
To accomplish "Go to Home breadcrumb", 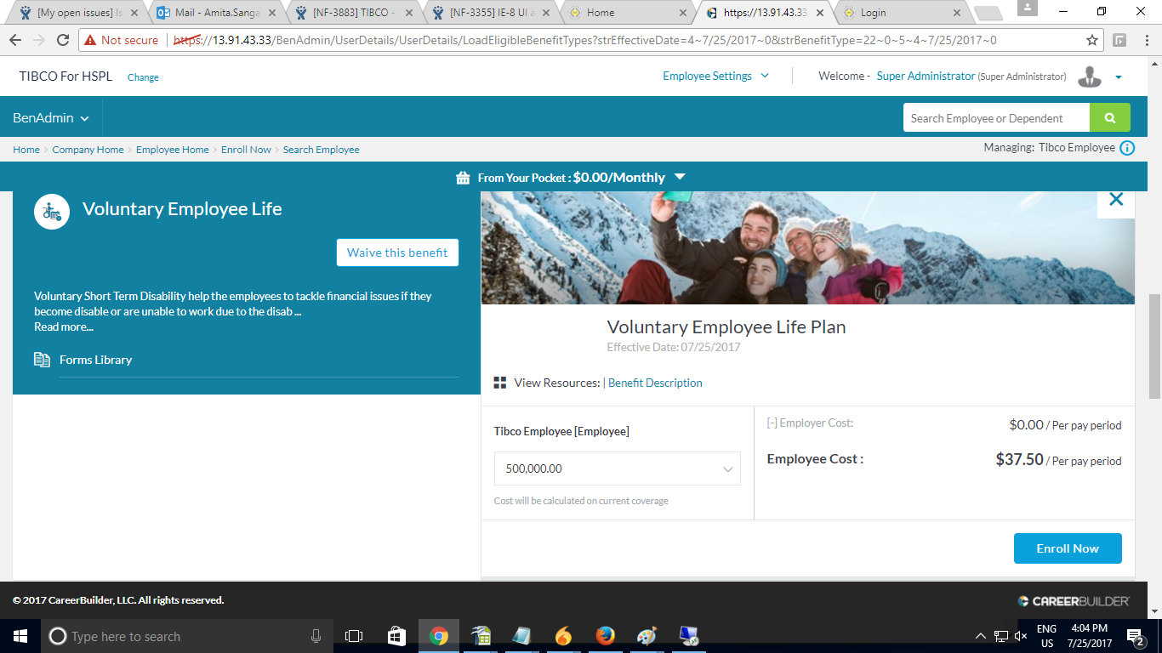I will 26,150.
